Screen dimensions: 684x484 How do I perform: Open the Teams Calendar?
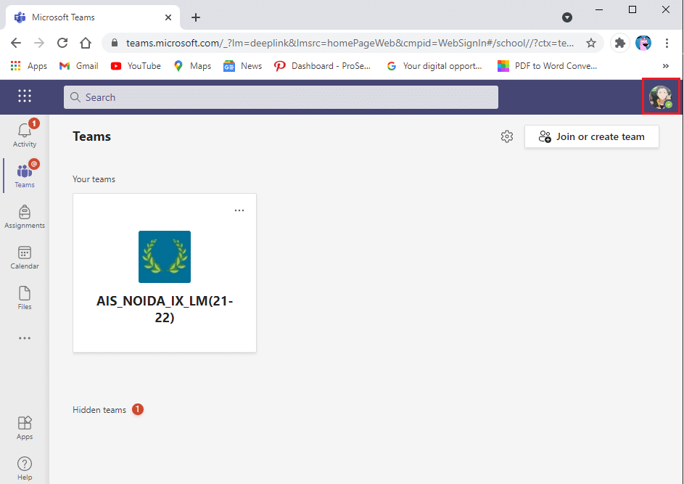coord(24,255)
